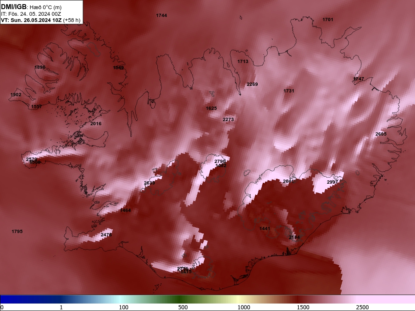
Task: Click the map value 2184
Action: coord(294,238)
